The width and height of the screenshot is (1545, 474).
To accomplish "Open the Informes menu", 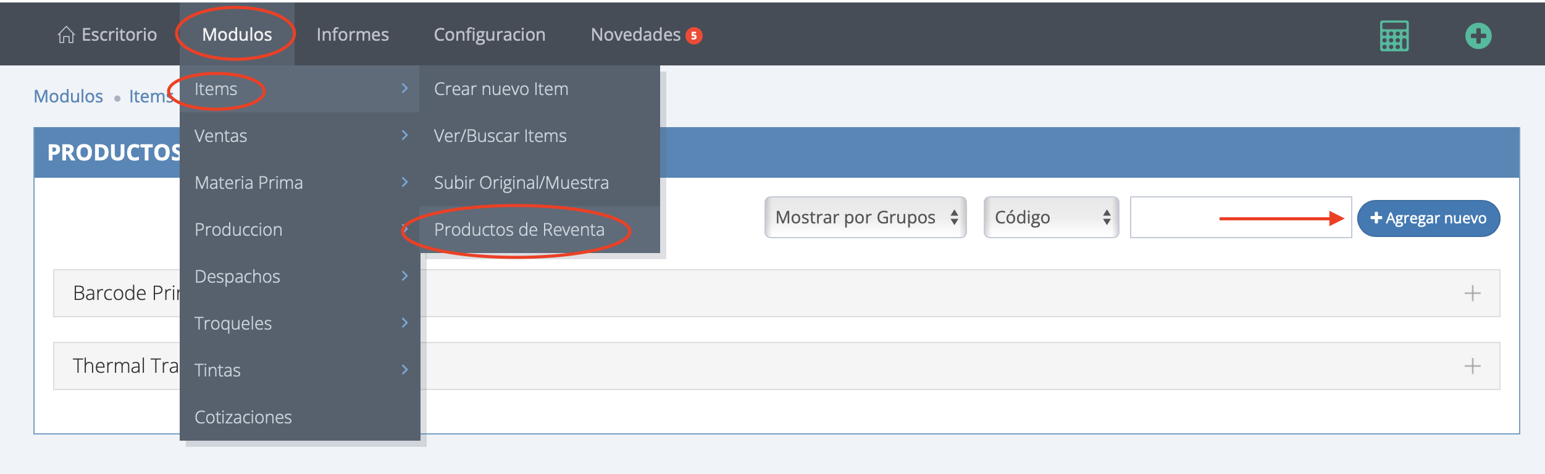I will [x=352, y=35].
